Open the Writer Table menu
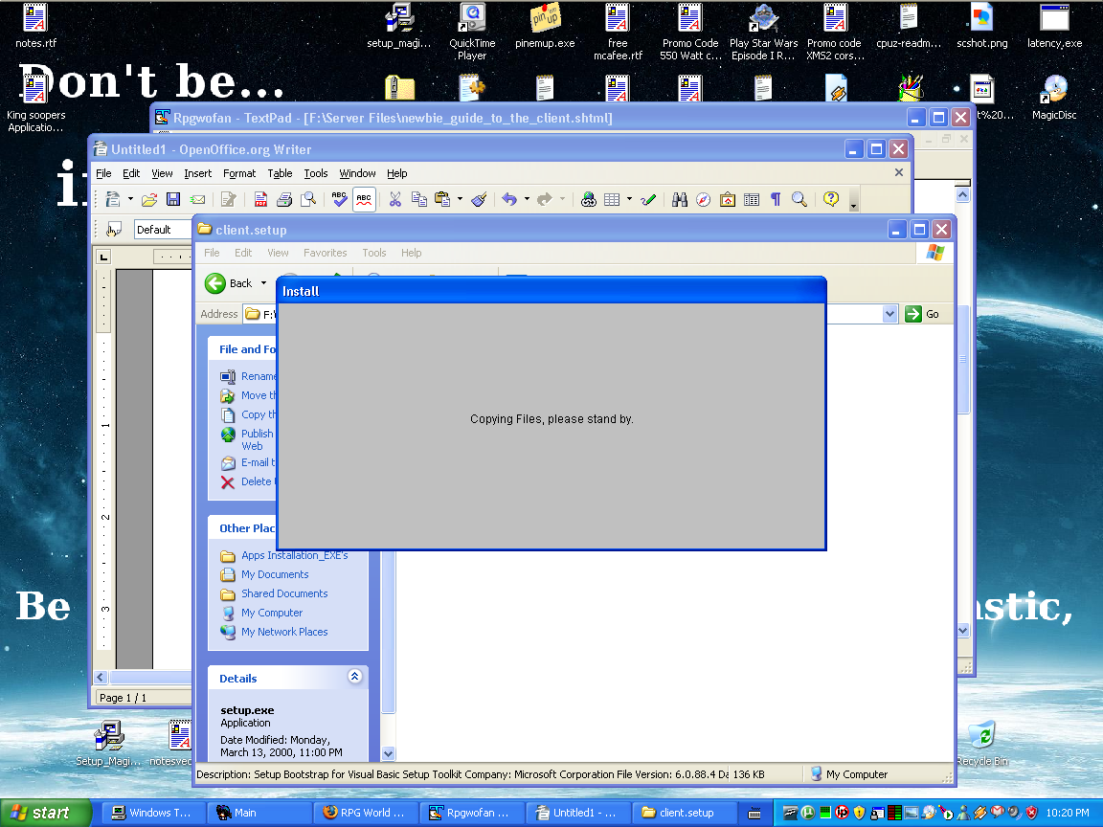 pyautogui.click(x=280, y=173)
